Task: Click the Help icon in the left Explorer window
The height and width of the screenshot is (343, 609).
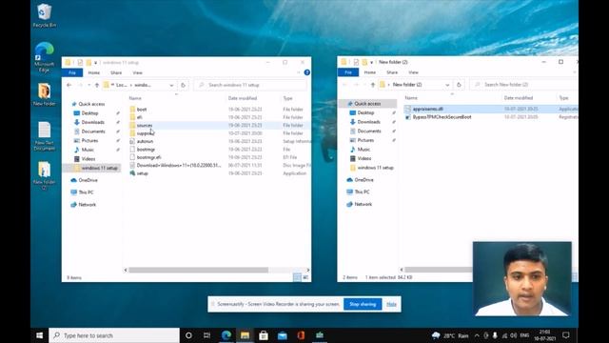Action: coord(306,72)
